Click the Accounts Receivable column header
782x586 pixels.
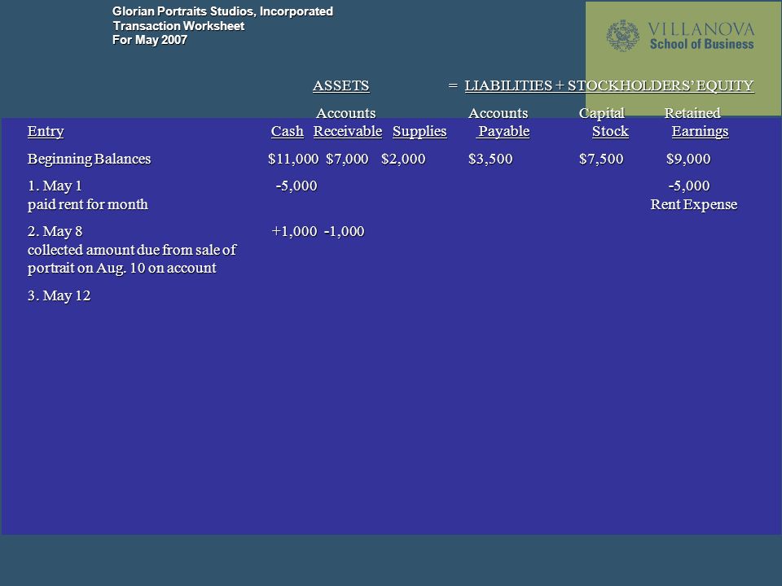348,122
